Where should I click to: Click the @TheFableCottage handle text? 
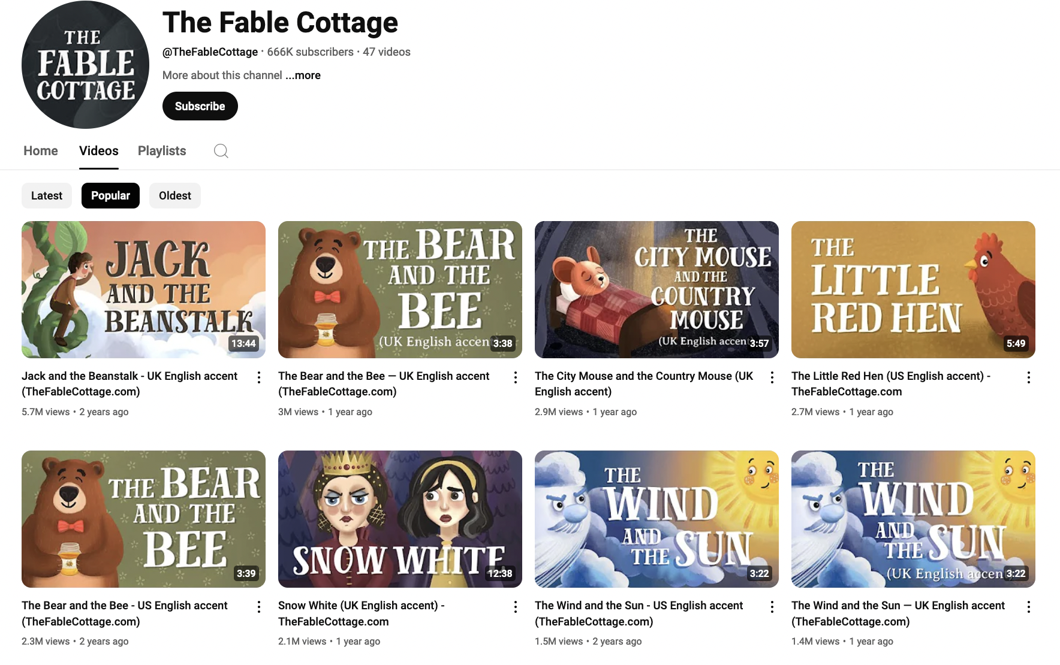click(x=210, y=52)
